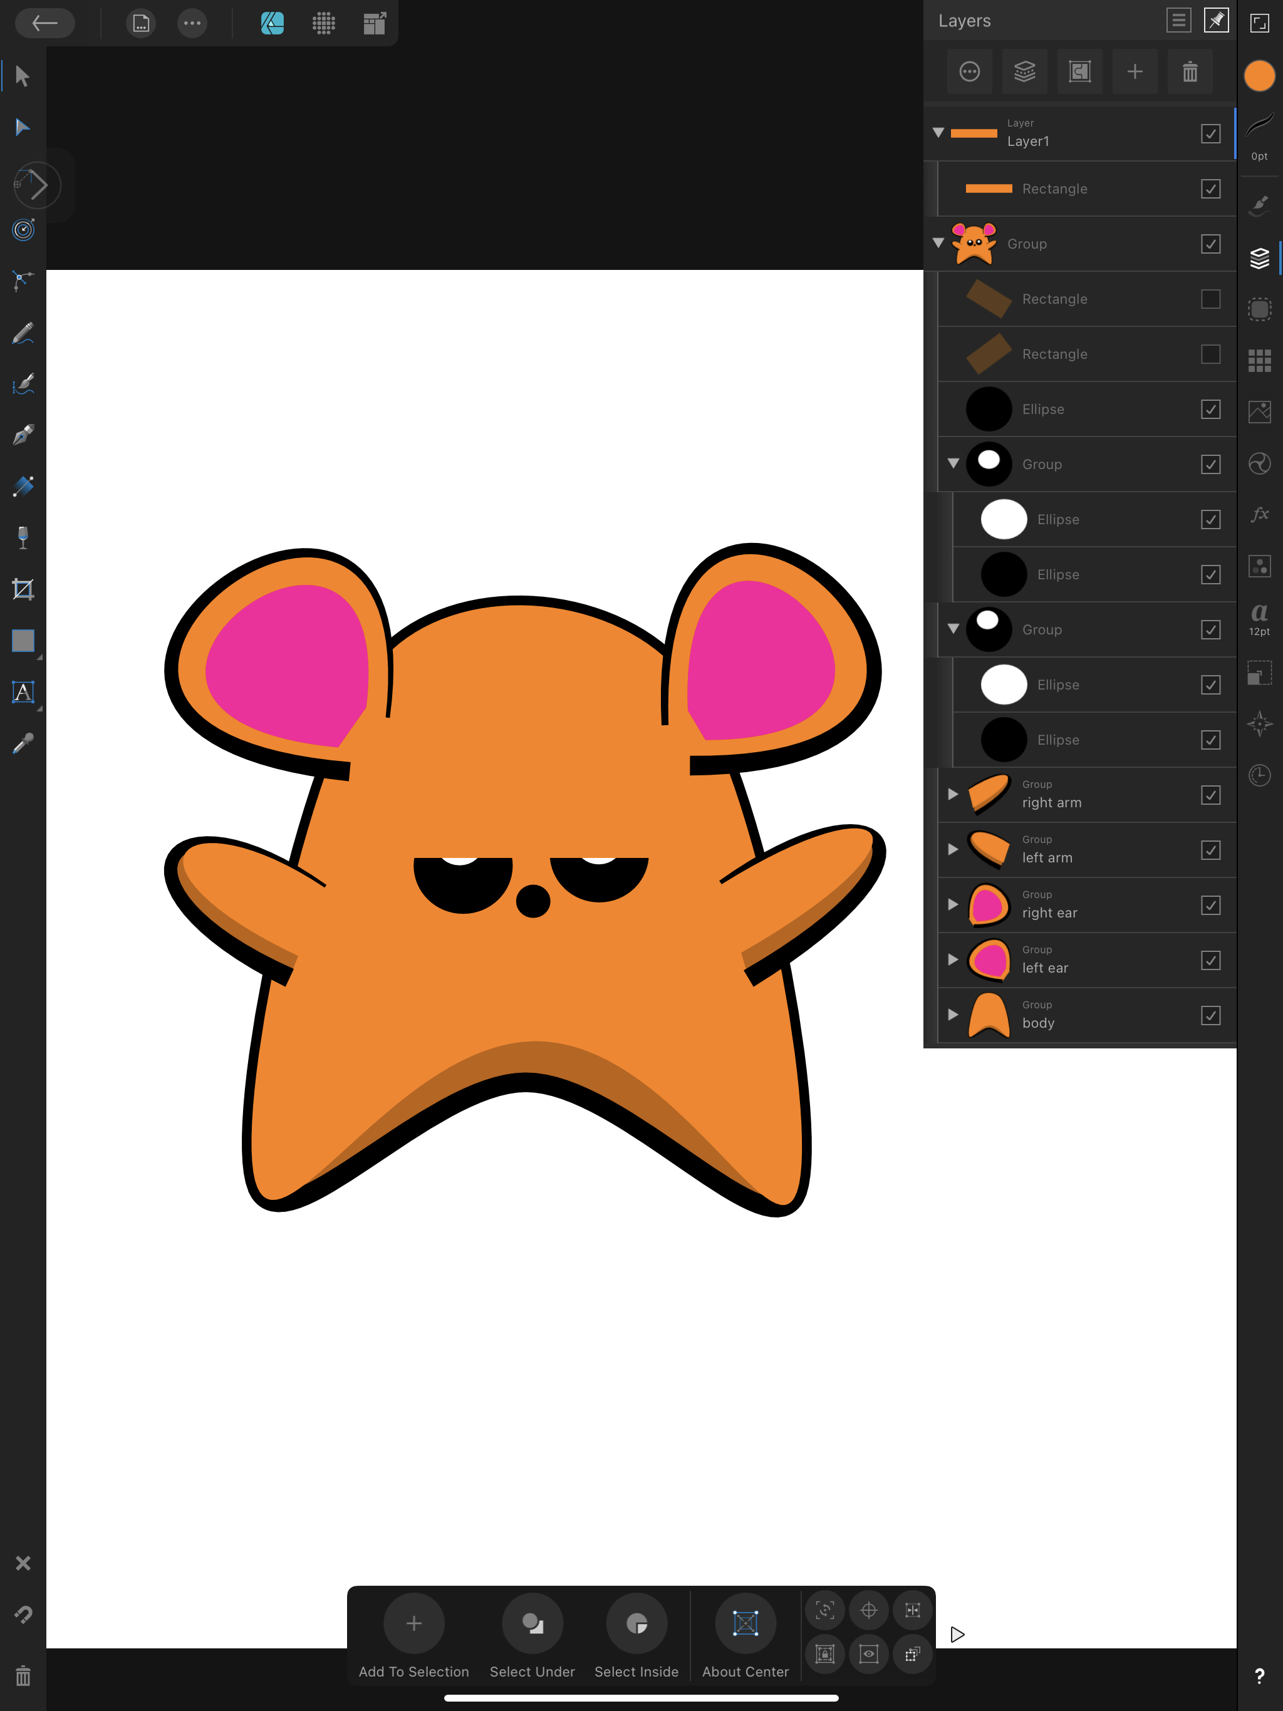The height and width of the screenshot is (1711, 1283).
Task: Select the Crop tool
Action: (x=23, y=589)
